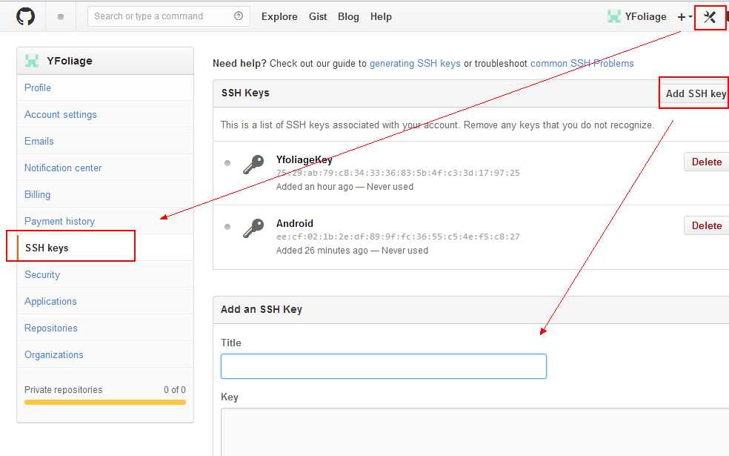This screenshot has width=729, height=456.
Task: Select Emails in the sidebar
Action: (x=105, y=141)
